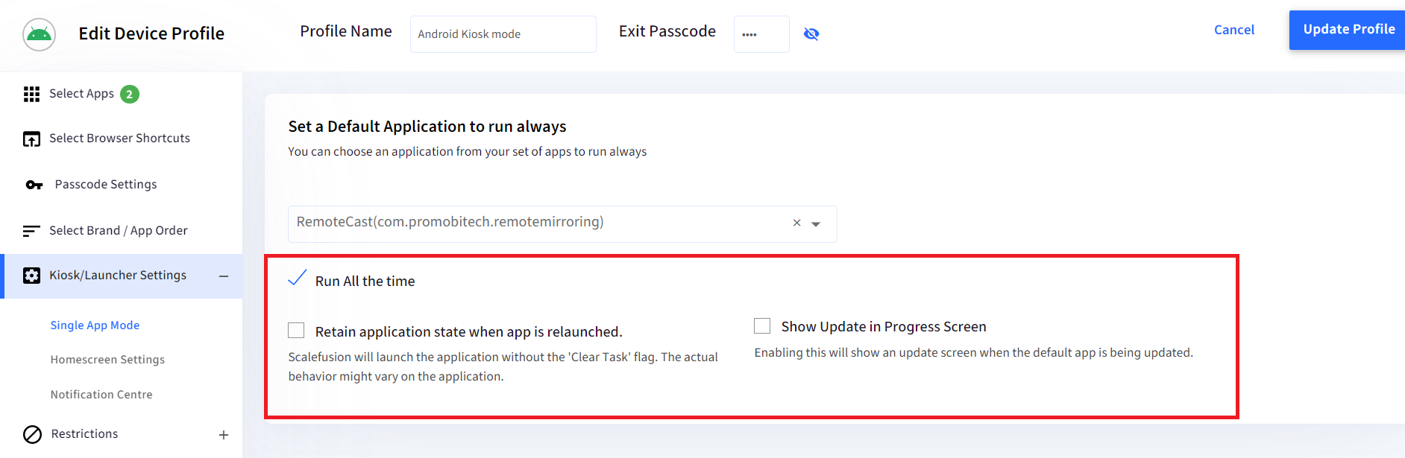1405x458 pixels.
Task: Click the Android robot profile icon
Action: [39, 34]
